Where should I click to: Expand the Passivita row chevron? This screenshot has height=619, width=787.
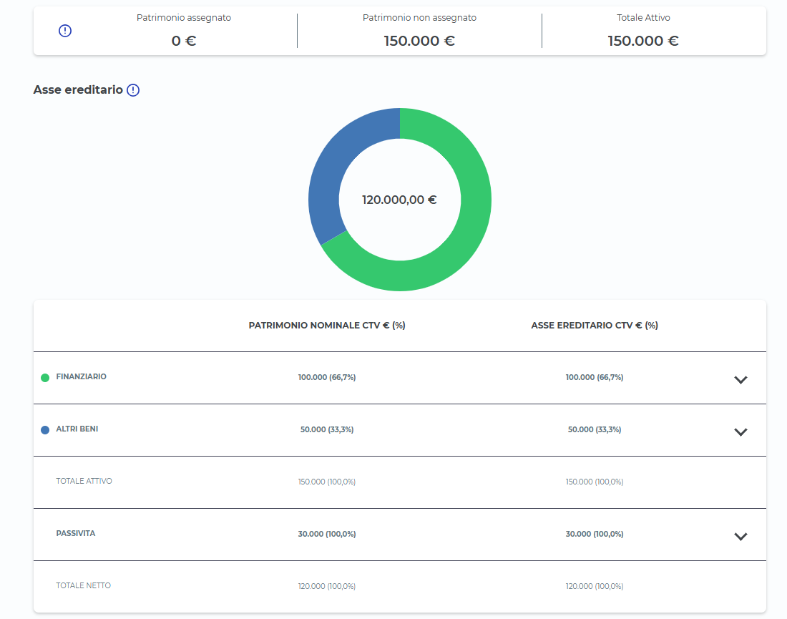click(x=740, y=536)
